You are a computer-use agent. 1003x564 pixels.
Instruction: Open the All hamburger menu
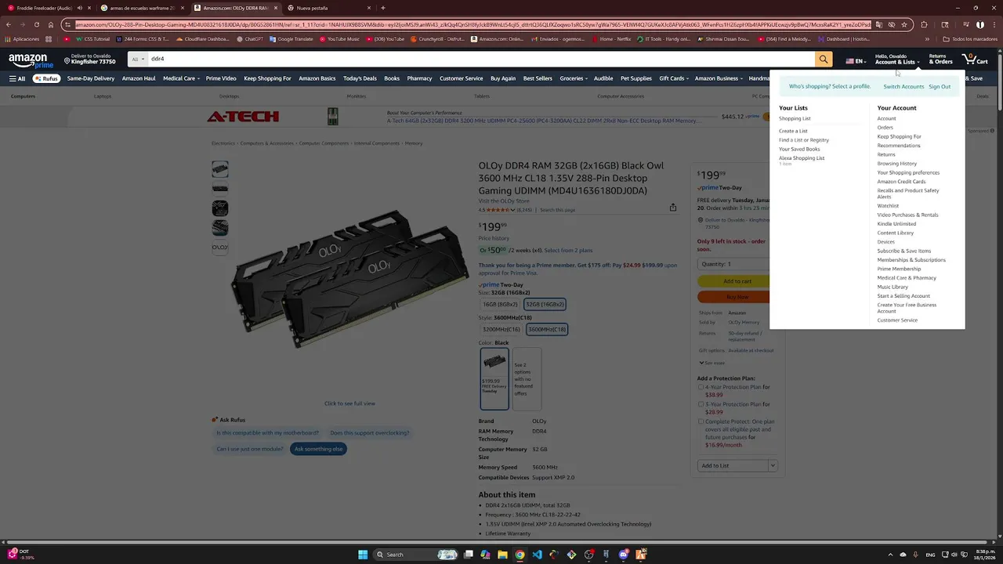click(16, 78)
